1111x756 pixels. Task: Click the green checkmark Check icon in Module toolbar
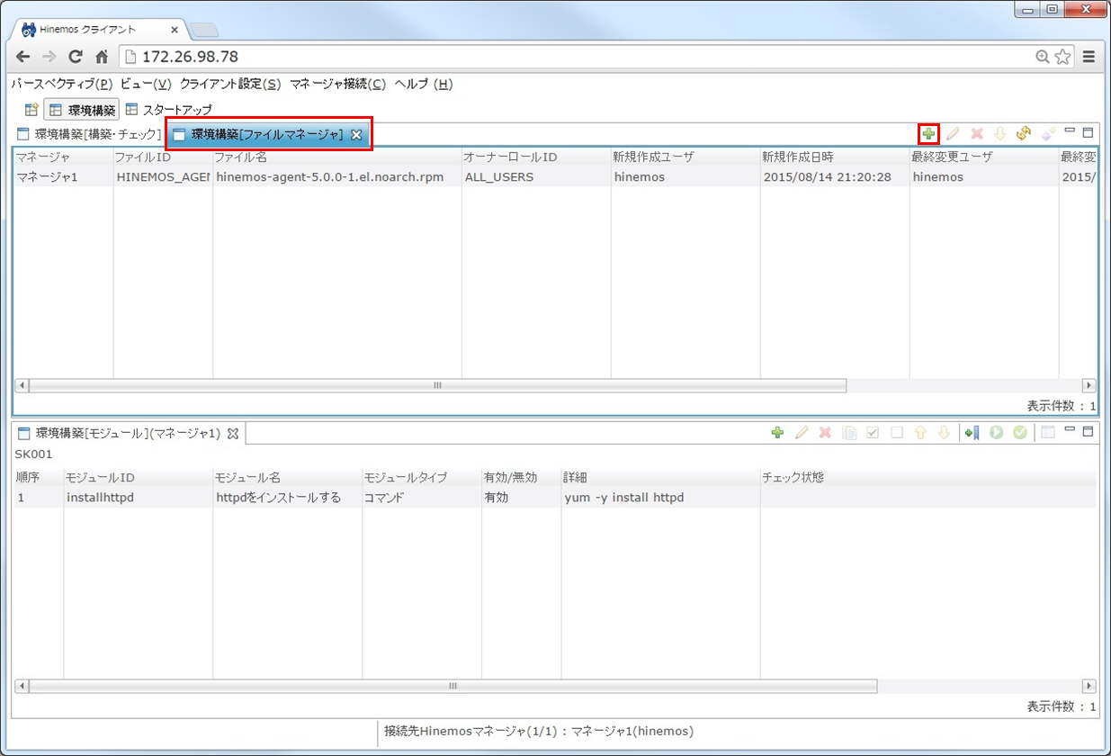point(1019,433)
